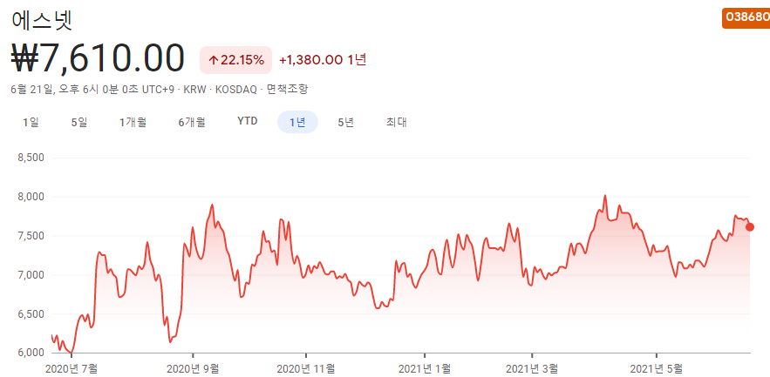Click the 2021년 1월 axis label
Image resolution: width=770 pixels, height=377 pixels.
pos(425,367)
